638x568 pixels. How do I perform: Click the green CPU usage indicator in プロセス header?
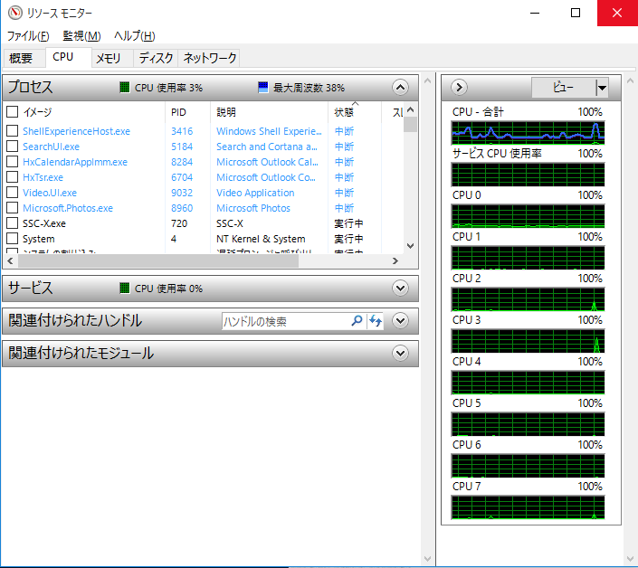(125, 88)
